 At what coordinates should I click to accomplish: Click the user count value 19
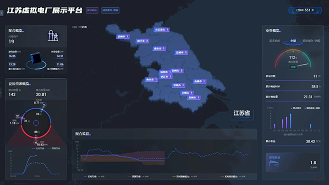[12, 42]
